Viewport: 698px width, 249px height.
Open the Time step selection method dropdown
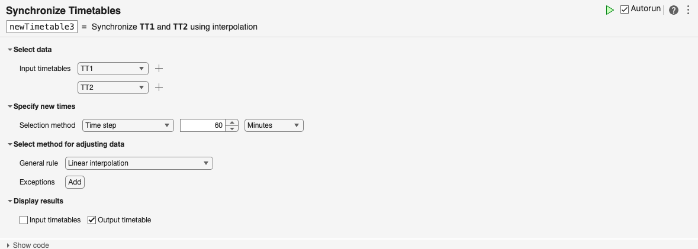127,125
